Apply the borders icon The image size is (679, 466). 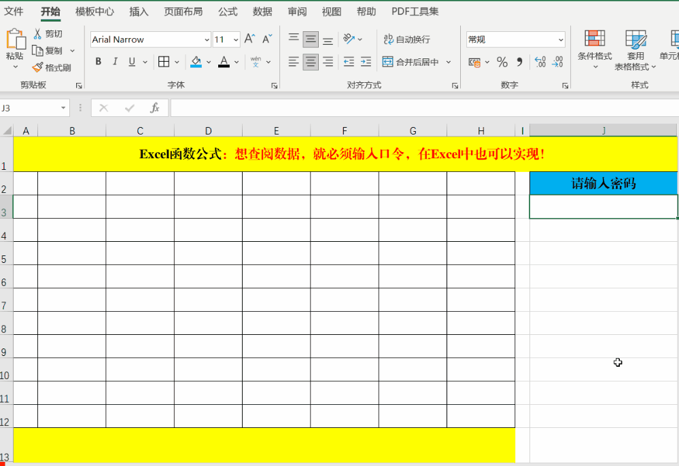[164, 62]
